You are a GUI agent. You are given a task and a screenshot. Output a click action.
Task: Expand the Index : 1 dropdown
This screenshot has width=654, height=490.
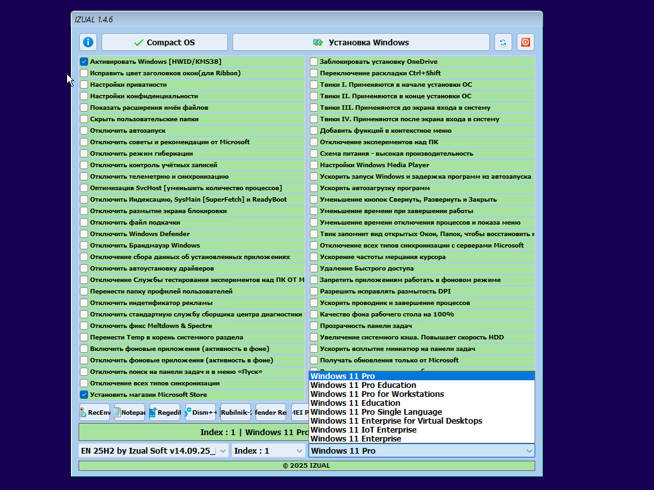[x=268, y=450]
